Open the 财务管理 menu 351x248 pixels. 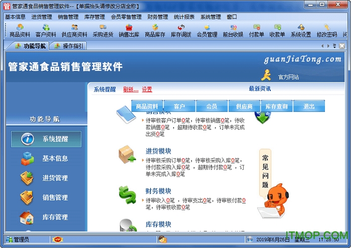click(x=157, y=17)
